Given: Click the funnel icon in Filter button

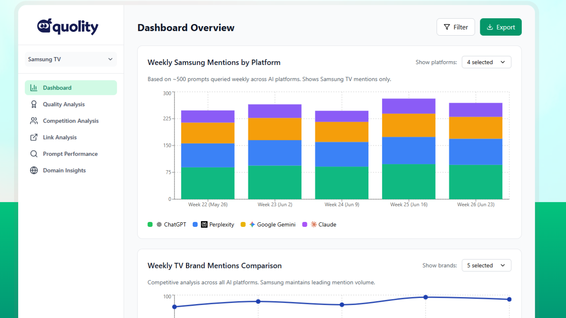Looking at the screenshot, I should pos(447,27).
